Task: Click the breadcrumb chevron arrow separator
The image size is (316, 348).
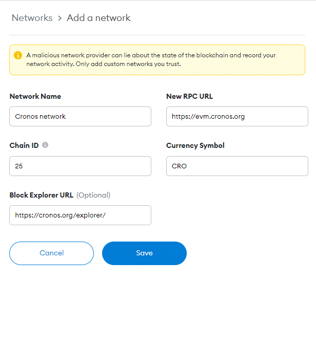Action: tap(60, 18)
